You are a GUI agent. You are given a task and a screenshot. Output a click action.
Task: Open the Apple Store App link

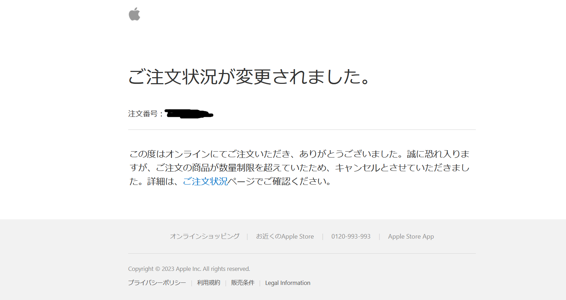(x=411, y=236)
